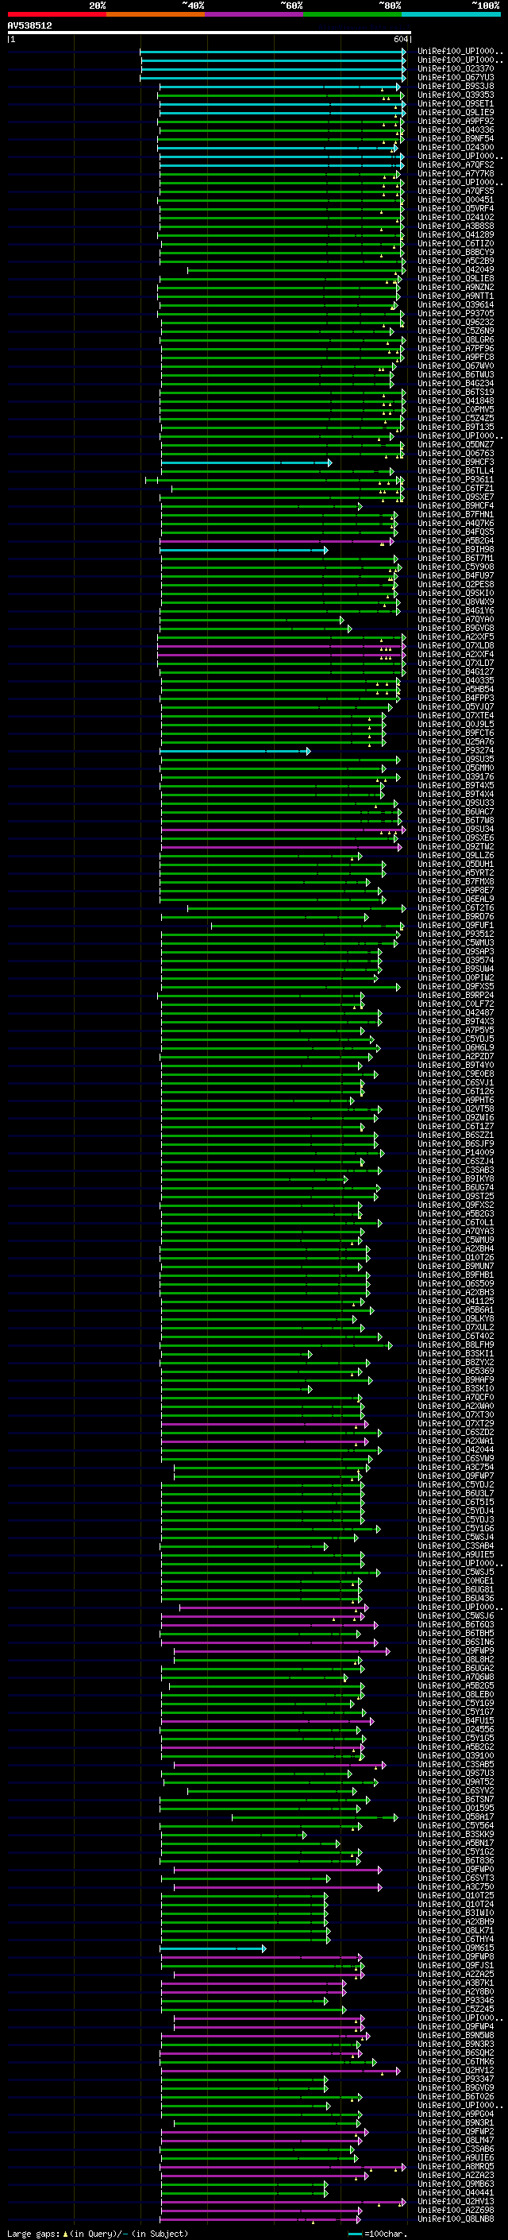Select hit label UniRef100_P93274

[455, 750]
